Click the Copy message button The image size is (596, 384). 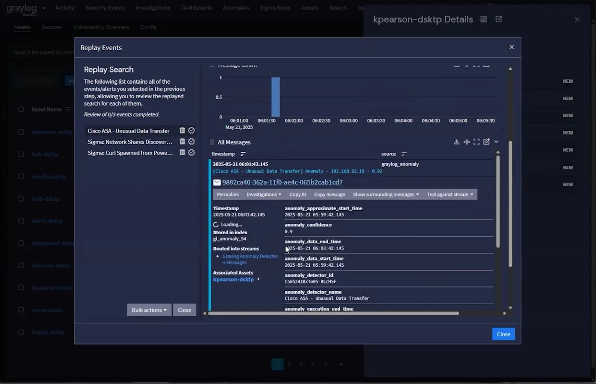point(330,195)
